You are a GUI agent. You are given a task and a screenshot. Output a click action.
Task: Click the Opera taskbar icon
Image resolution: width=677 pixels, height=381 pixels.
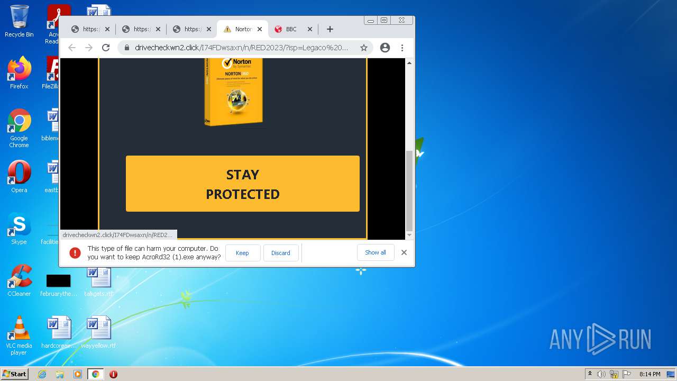tap(113, 374)
